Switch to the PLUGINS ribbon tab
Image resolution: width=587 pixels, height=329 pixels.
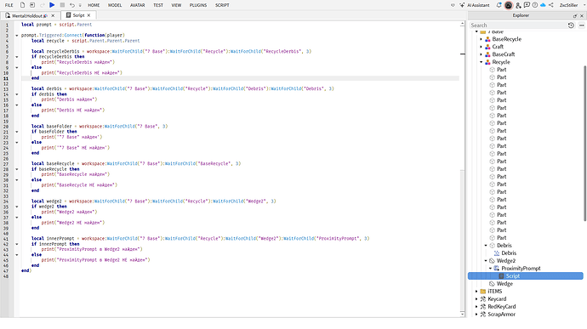pos(198,5)
